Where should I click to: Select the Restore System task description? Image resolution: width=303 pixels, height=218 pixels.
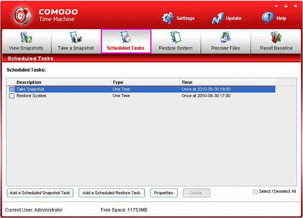31,96
